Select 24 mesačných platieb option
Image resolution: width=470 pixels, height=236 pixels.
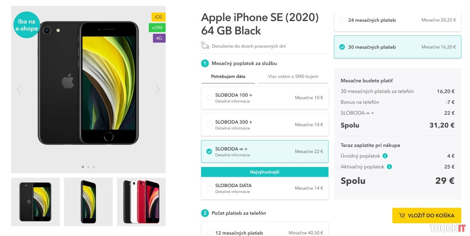pyautogui.click(x=342, y=20)
